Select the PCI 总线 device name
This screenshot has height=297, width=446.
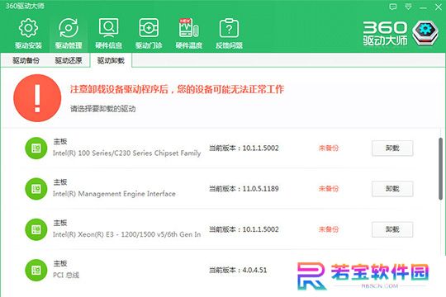click(x=66, y=275)
